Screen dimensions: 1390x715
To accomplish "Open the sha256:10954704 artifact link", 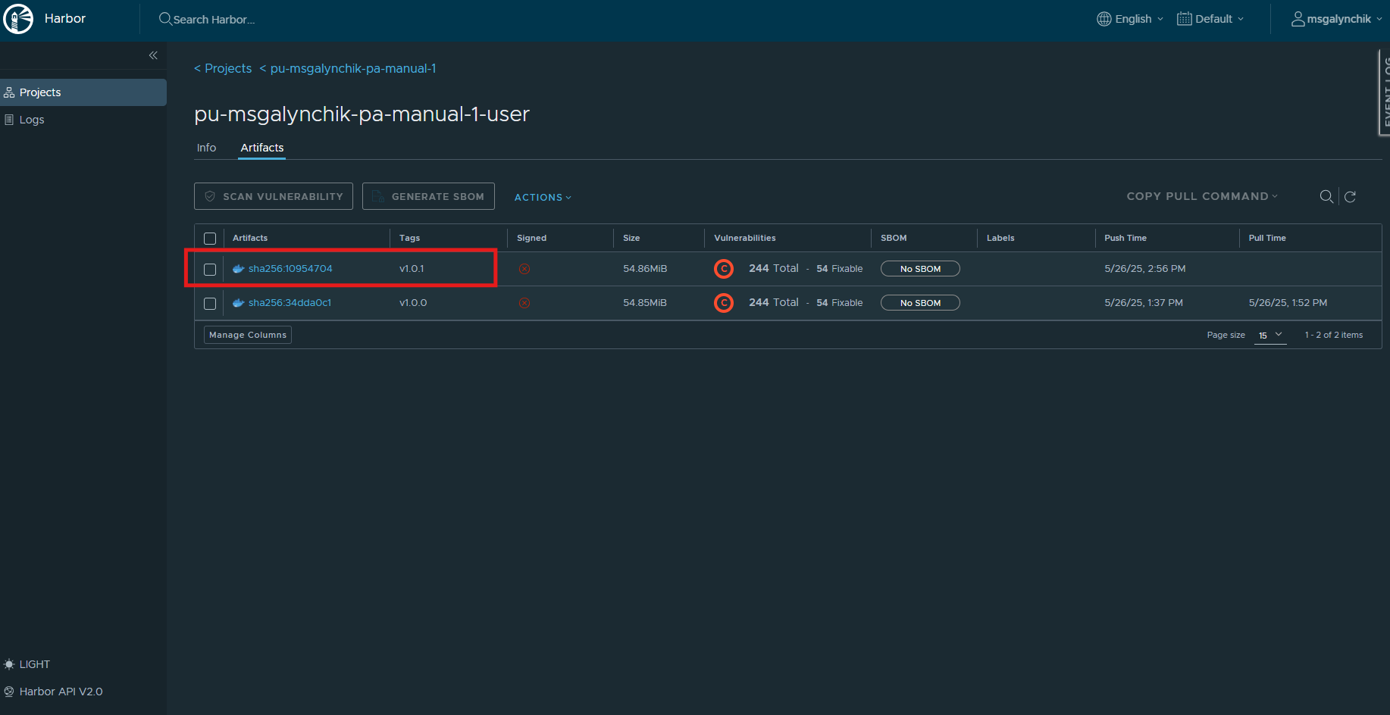I will (290, 269).
